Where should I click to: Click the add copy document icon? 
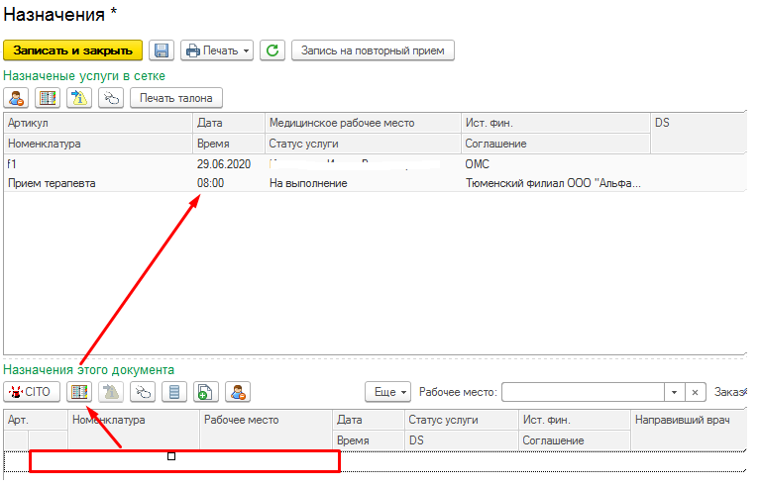tap(206, 391)
